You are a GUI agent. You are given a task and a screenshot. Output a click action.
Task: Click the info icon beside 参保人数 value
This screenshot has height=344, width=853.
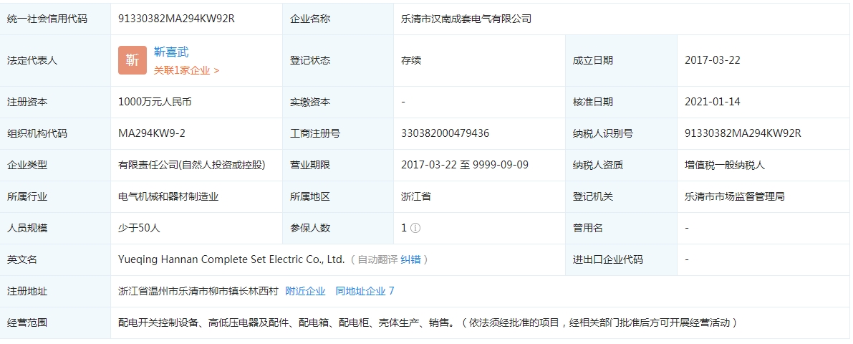click(415, 228)
